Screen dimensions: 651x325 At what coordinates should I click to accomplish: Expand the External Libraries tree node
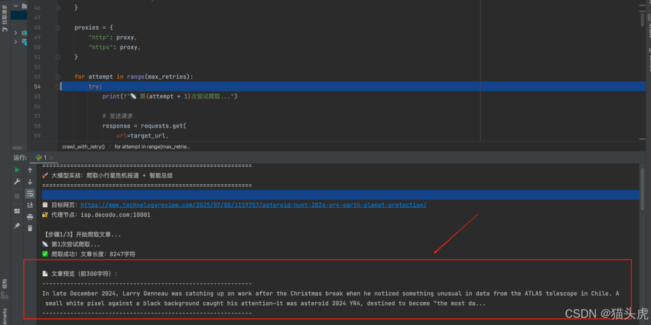(16, 32)
